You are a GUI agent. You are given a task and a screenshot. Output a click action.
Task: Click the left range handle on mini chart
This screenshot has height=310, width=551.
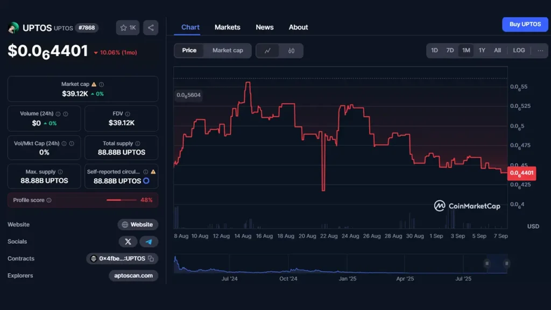pyautogui.click(x=487, y=263)
